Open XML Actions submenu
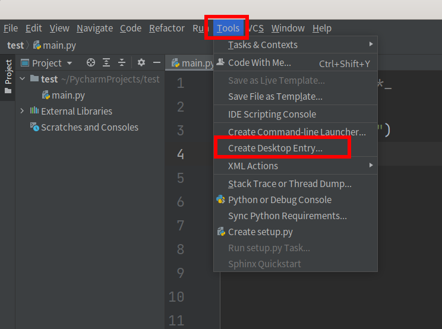This screenshot has width=442, height=329. click(295, 166)
